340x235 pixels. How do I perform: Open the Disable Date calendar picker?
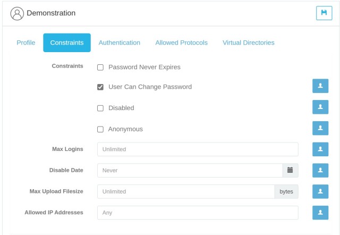tap(290, 170)
